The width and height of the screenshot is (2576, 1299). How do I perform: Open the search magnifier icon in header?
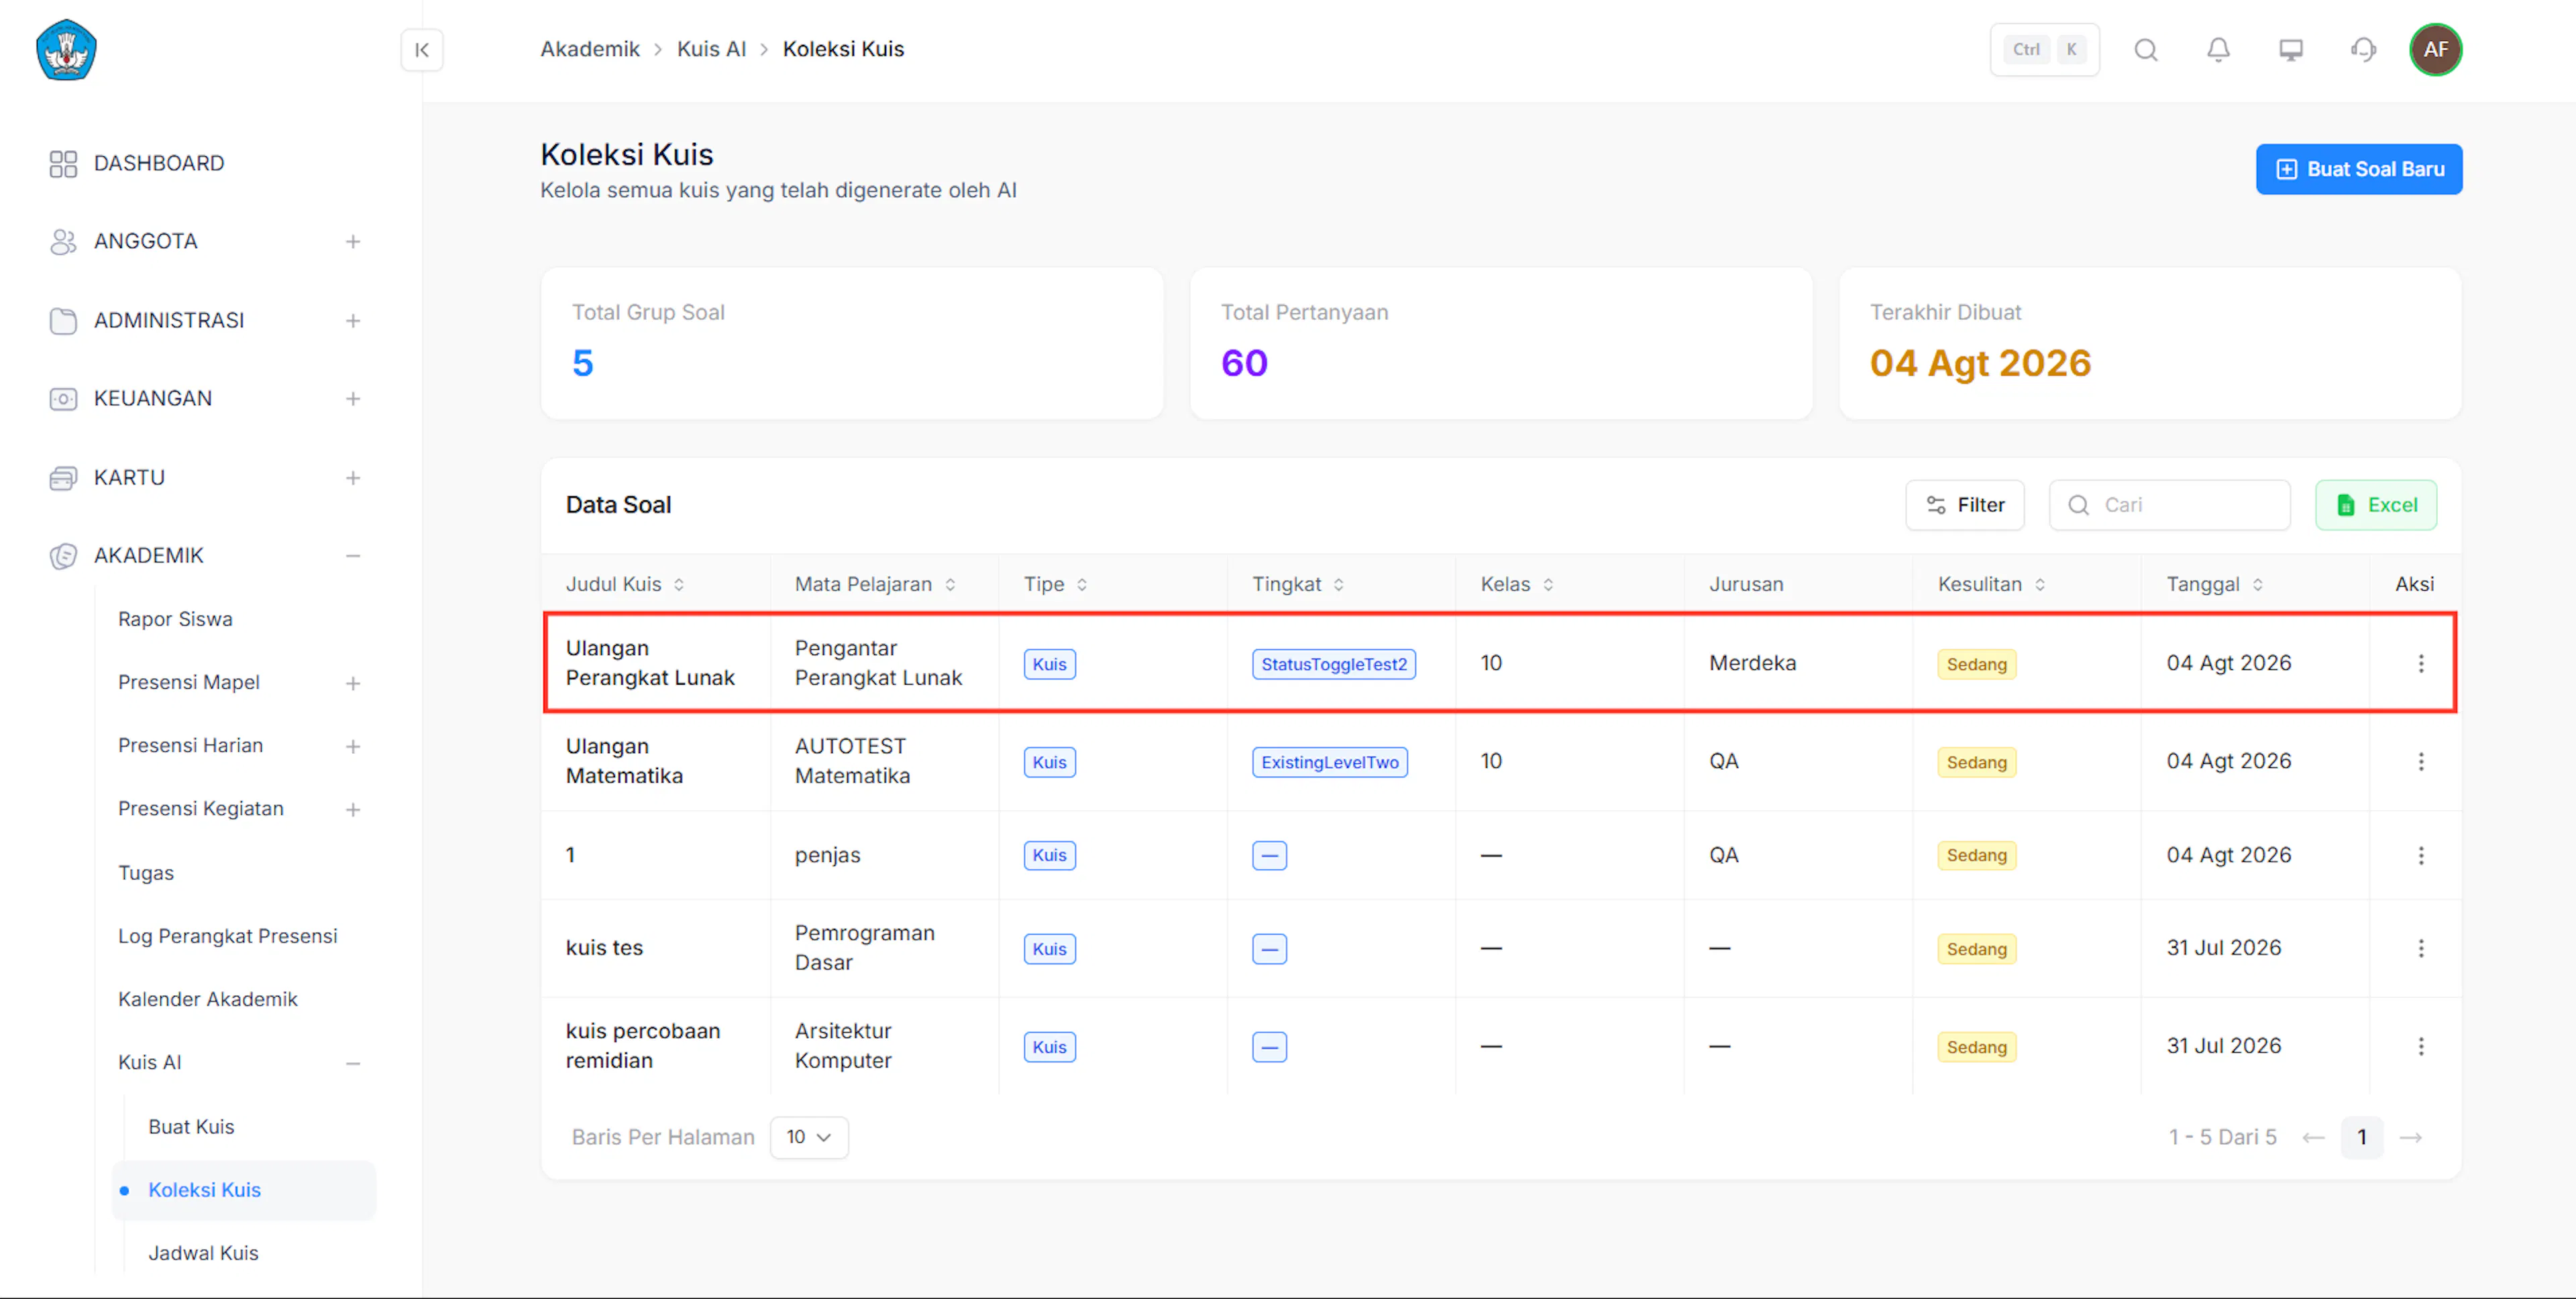click(x=2145, y=50)
